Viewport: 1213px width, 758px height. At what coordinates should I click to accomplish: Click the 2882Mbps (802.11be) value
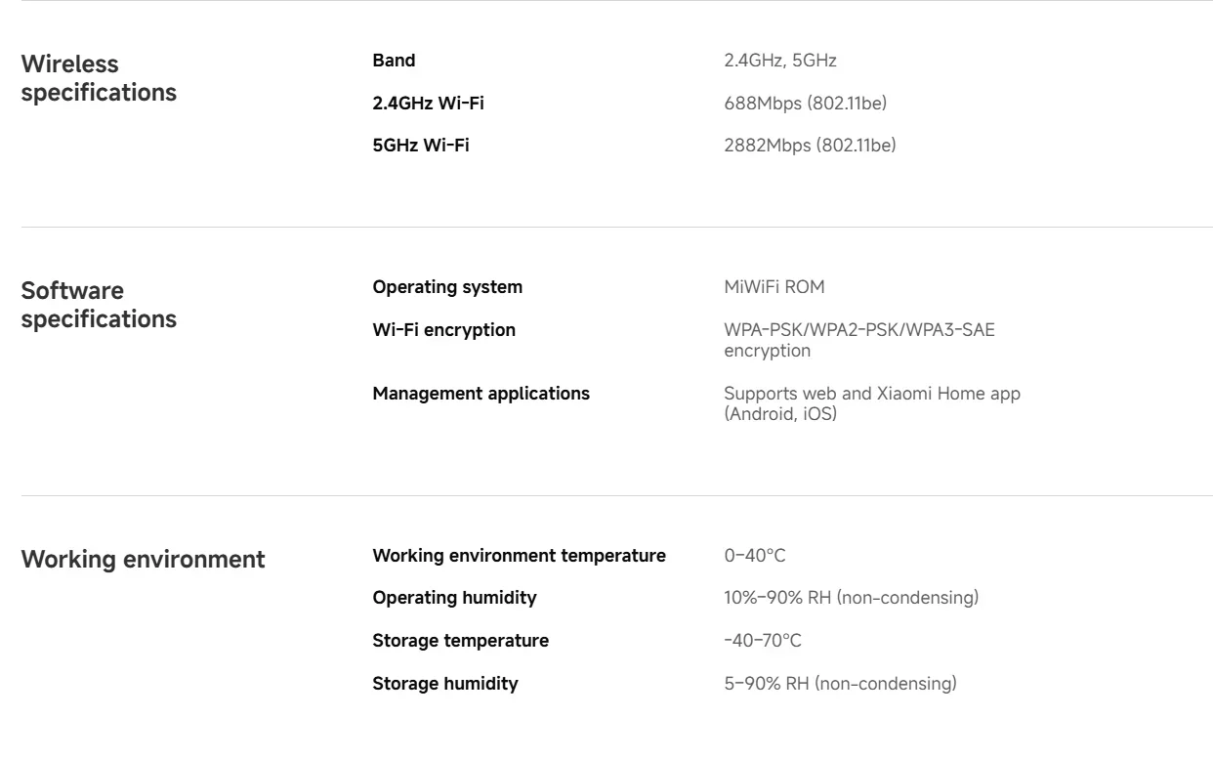[810, 146]
